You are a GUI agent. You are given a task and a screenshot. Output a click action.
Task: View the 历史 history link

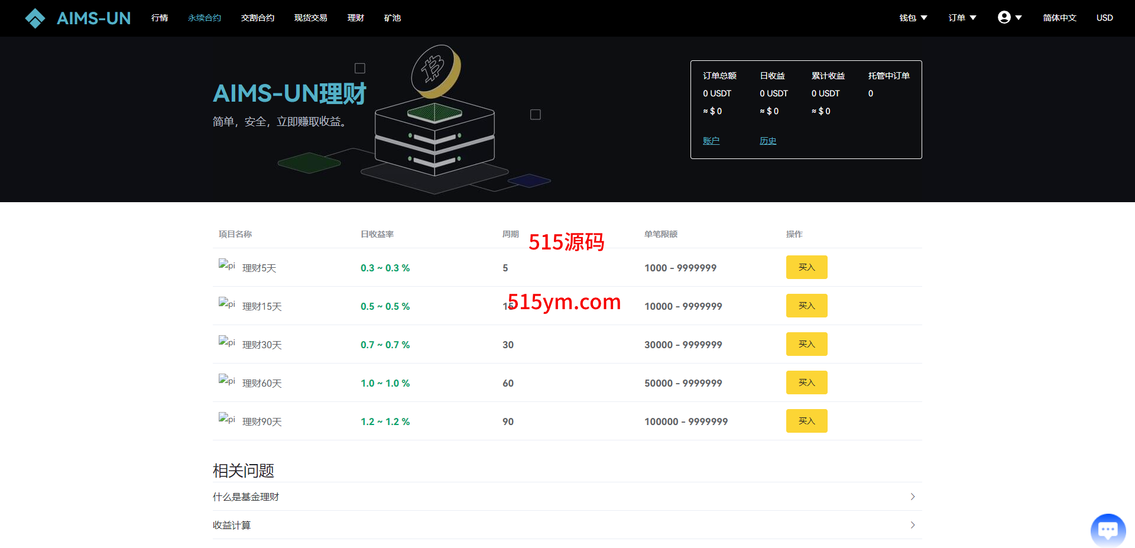(x=768, y=141)
